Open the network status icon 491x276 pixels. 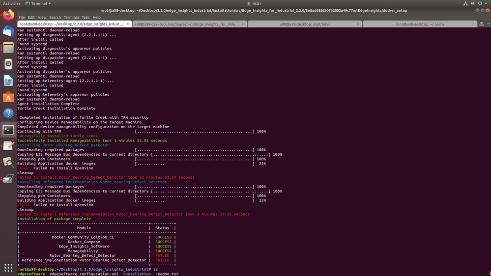pyautogui.click(x=465, y=3)
